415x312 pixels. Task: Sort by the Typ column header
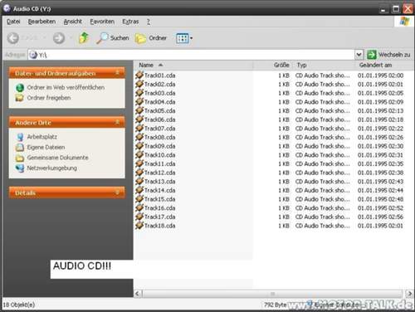point(325,65)
